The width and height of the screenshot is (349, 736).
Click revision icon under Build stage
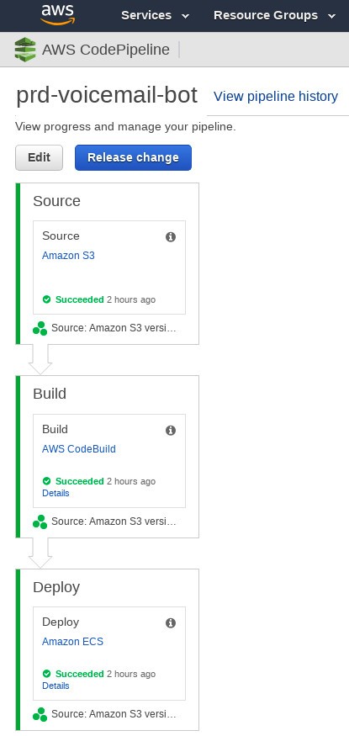coord(40,522)
